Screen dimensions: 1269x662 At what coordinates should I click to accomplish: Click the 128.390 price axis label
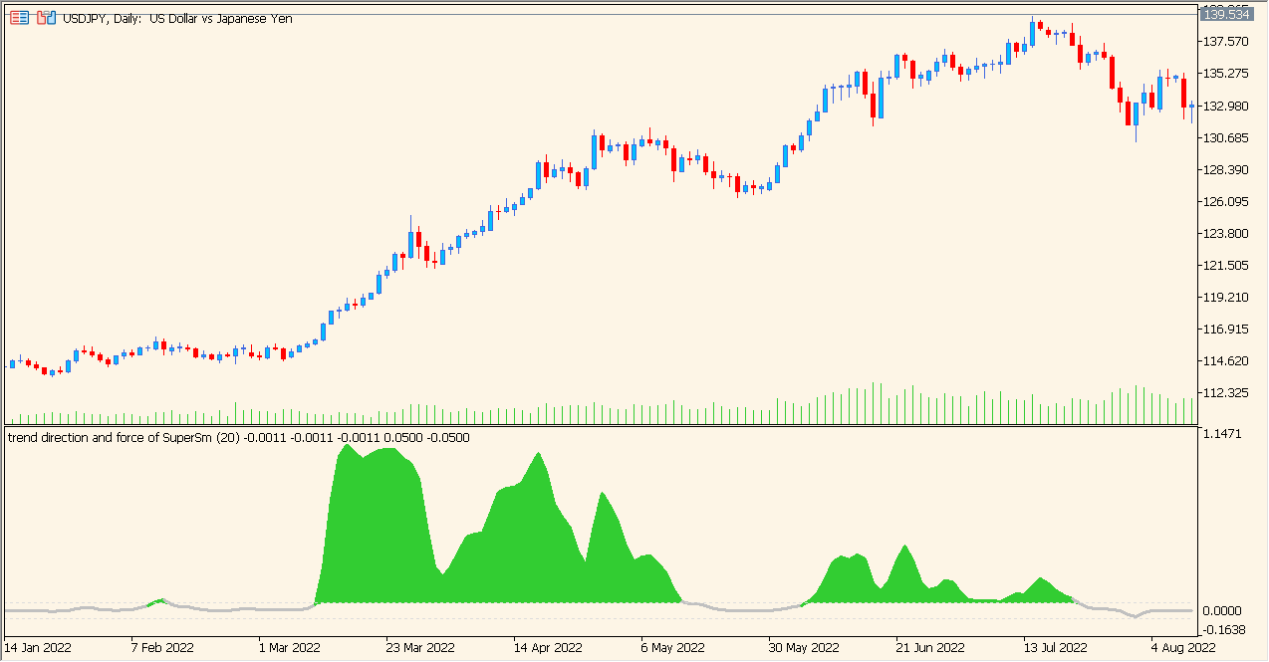(1224, 169)
